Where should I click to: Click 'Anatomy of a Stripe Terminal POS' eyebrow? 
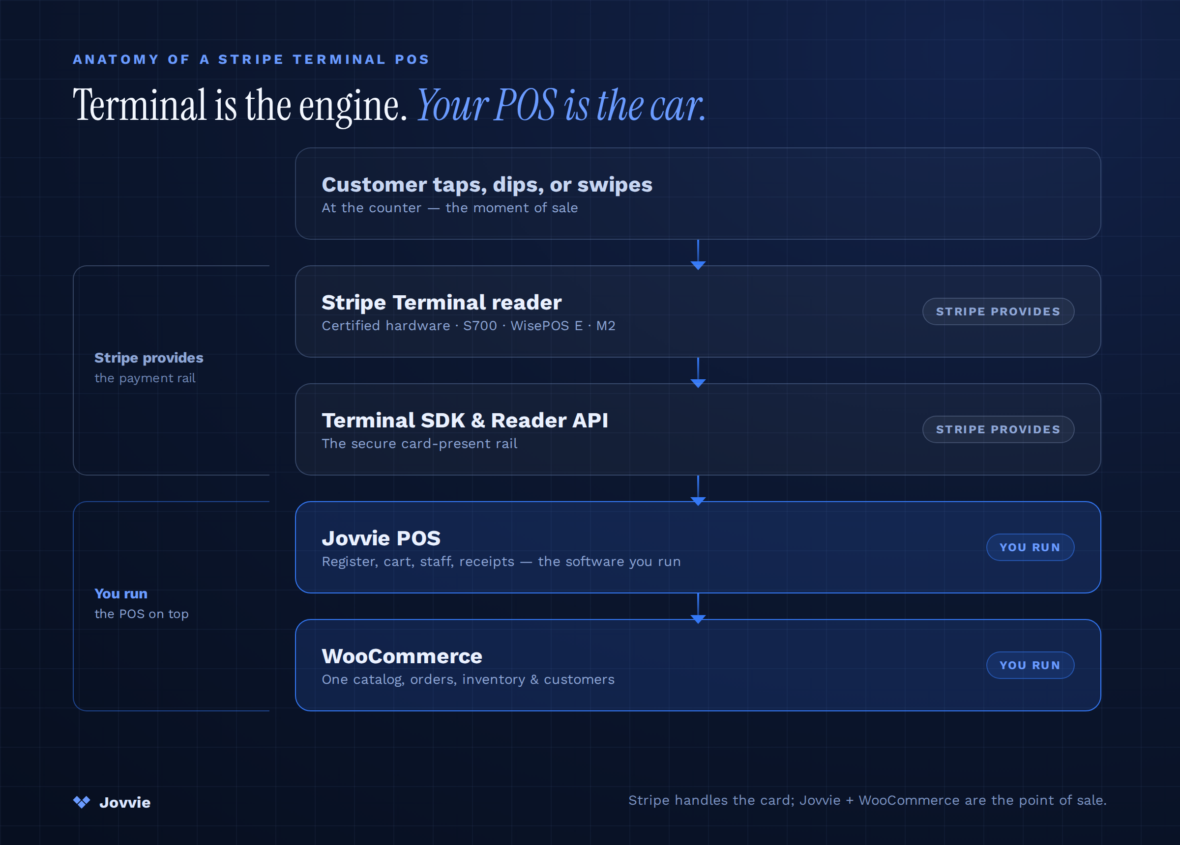point(251,59)
